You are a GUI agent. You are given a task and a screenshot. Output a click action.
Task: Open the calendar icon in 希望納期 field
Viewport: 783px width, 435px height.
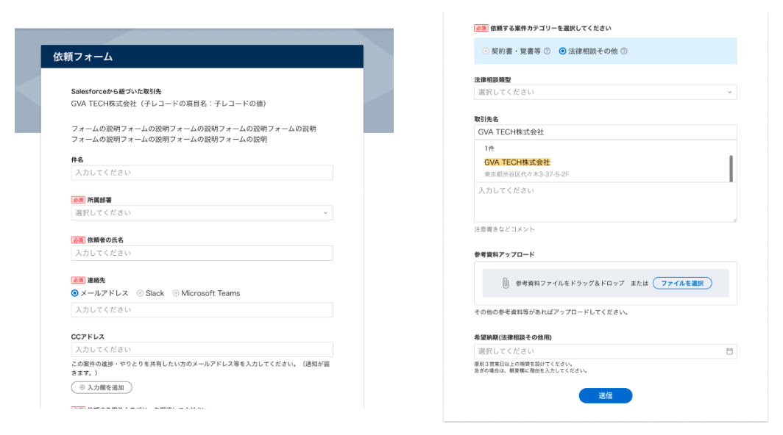point(729,351)
